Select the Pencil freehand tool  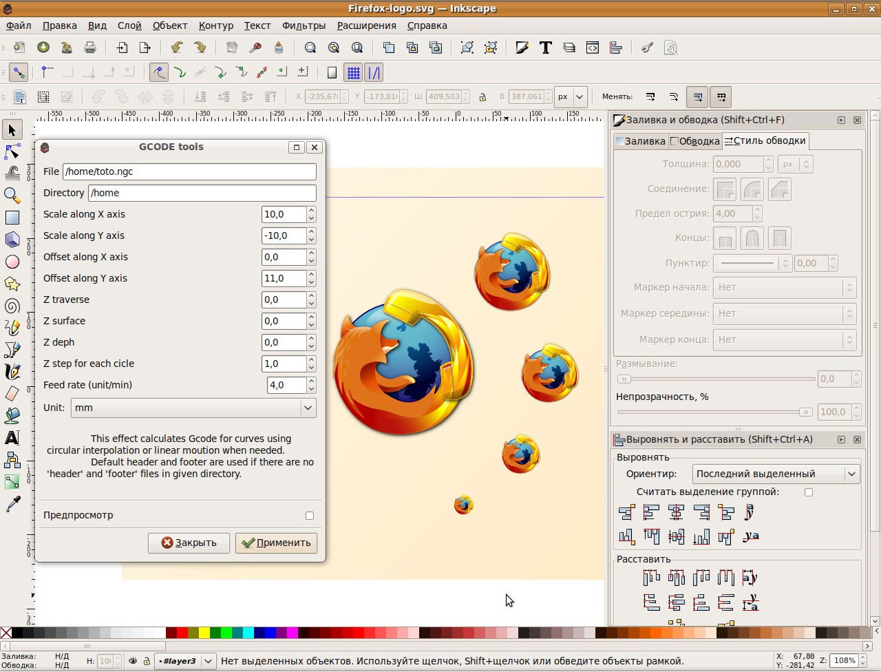[x=12, y=328]
